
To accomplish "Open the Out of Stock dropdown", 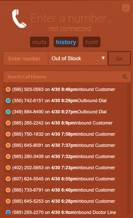I will tap(78, 58).
